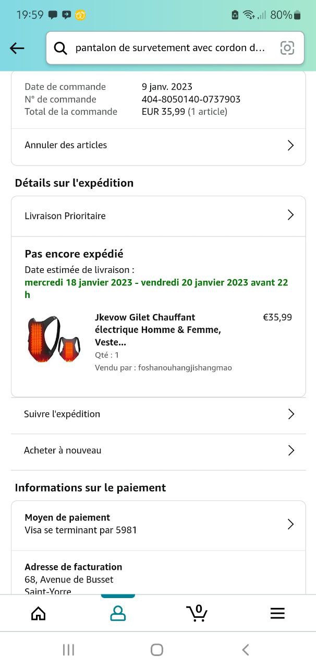The image size is (316, 668).
Task: Tap the search magnifier icon
Action: [x=60, y=48]
